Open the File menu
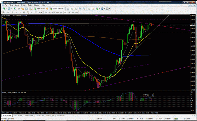 pos(6,5)
